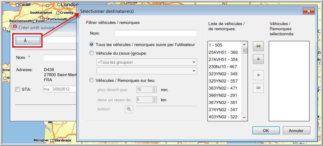Select vehicle 25AVH51 - 368 in list
Screen dimensions: 323x146
click(x=223, y=52)
